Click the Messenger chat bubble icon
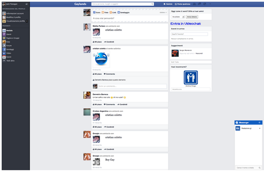 [237, 123]
